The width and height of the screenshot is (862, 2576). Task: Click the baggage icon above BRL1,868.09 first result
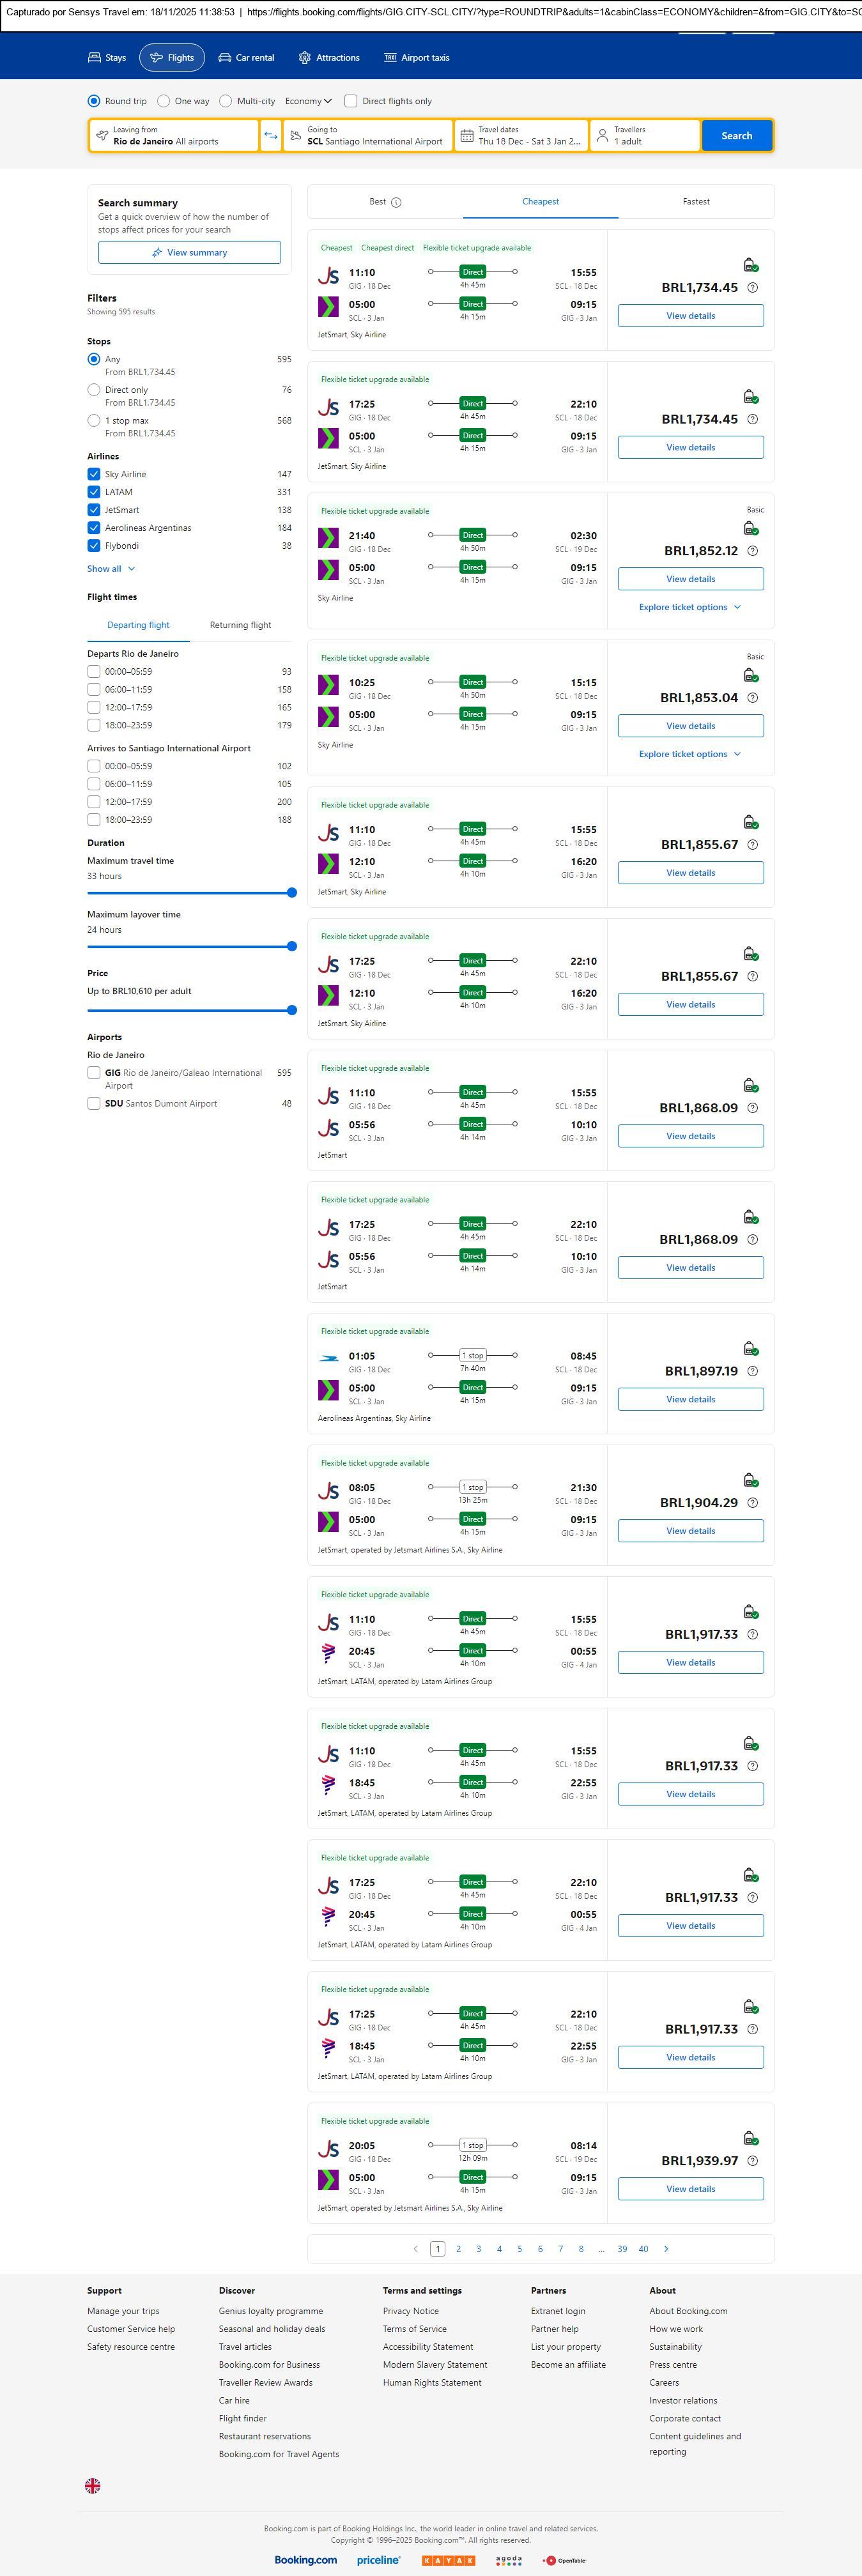750,1085
